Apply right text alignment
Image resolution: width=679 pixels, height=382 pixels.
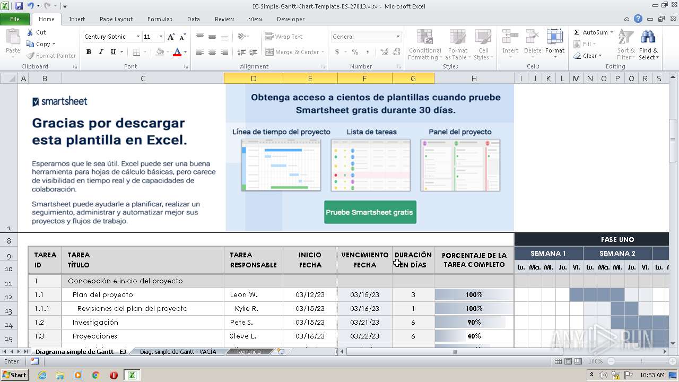coord(224,52)
